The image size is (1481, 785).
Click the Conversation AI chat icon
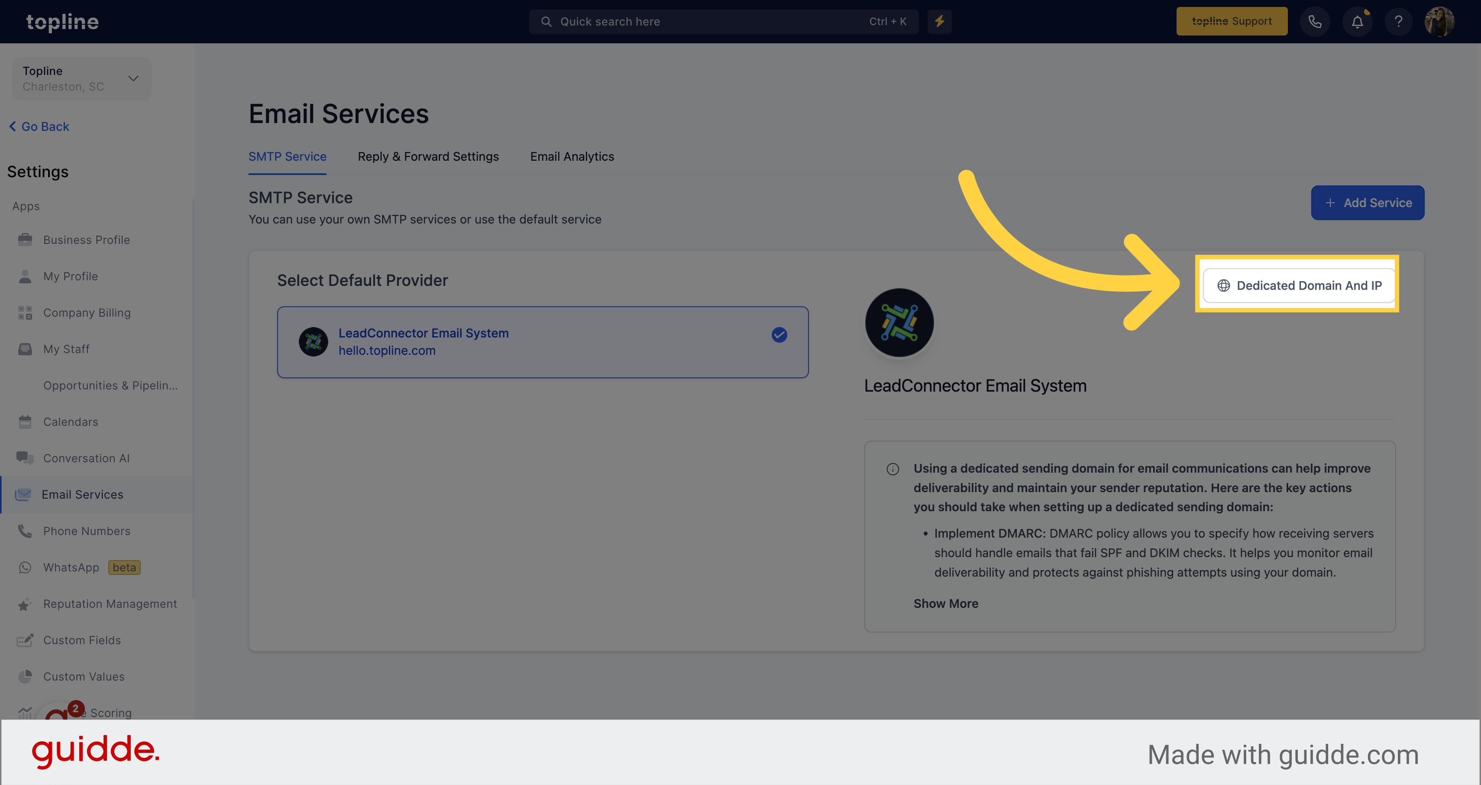pyautogui.click(x=25, y=458)
